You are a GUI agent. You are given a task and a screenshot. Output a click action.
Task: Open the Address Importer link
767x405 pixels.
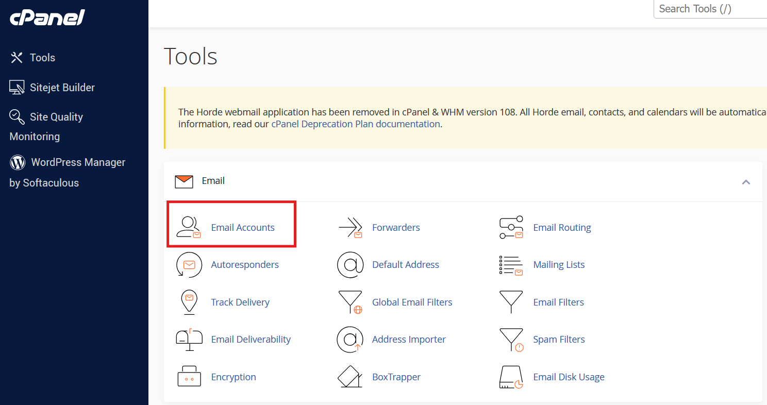coord(409,339)
